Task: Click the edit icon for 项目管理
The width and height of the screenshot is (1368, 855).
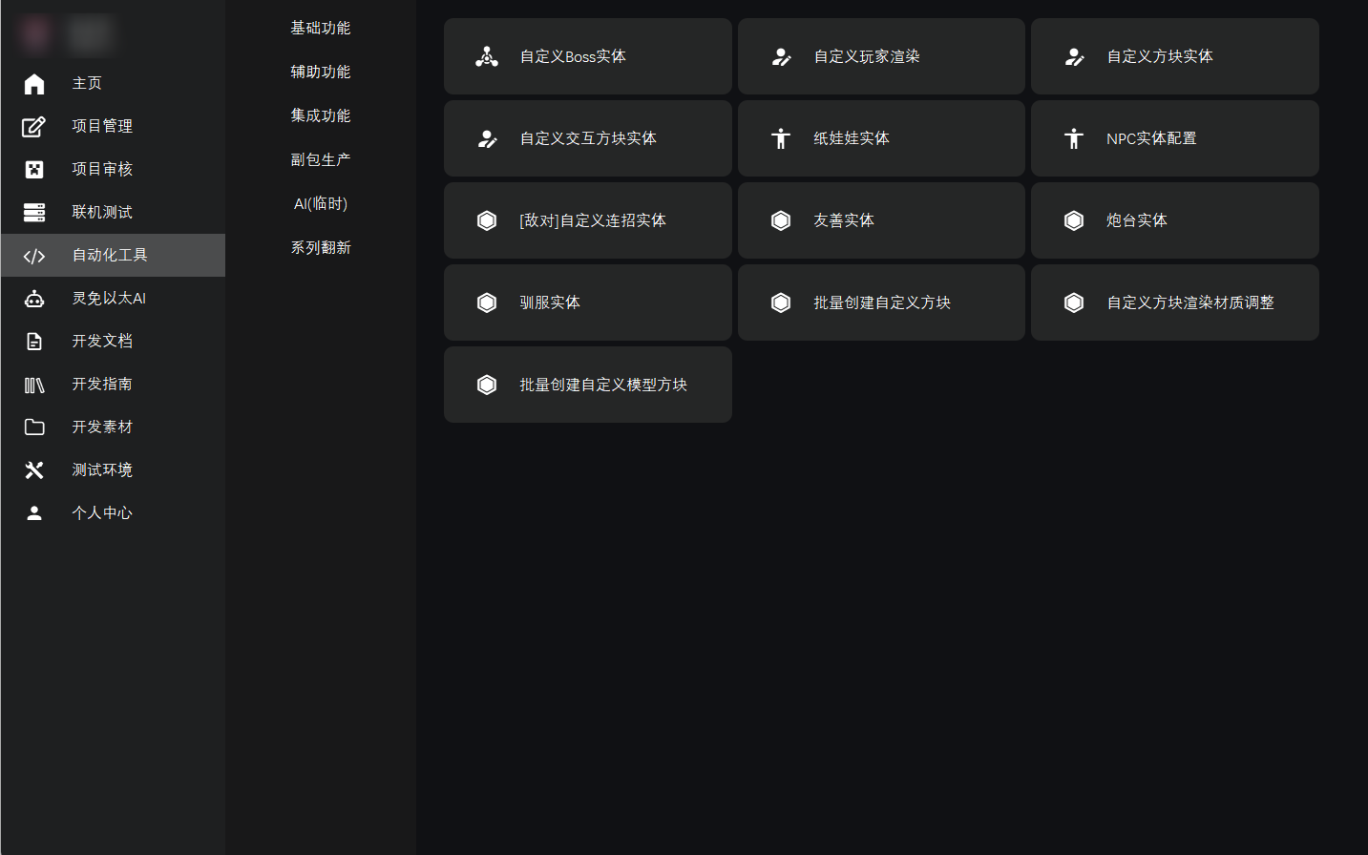Action: [34, 127]
